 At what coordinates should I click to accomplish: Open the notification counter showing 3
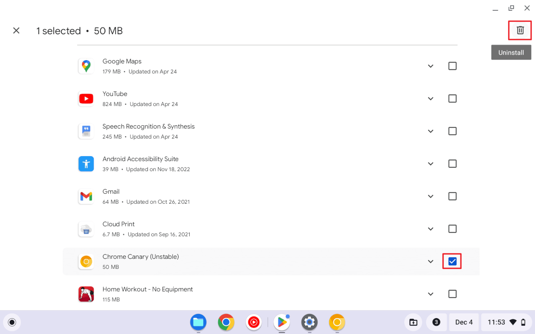click(x=436, y=322)
